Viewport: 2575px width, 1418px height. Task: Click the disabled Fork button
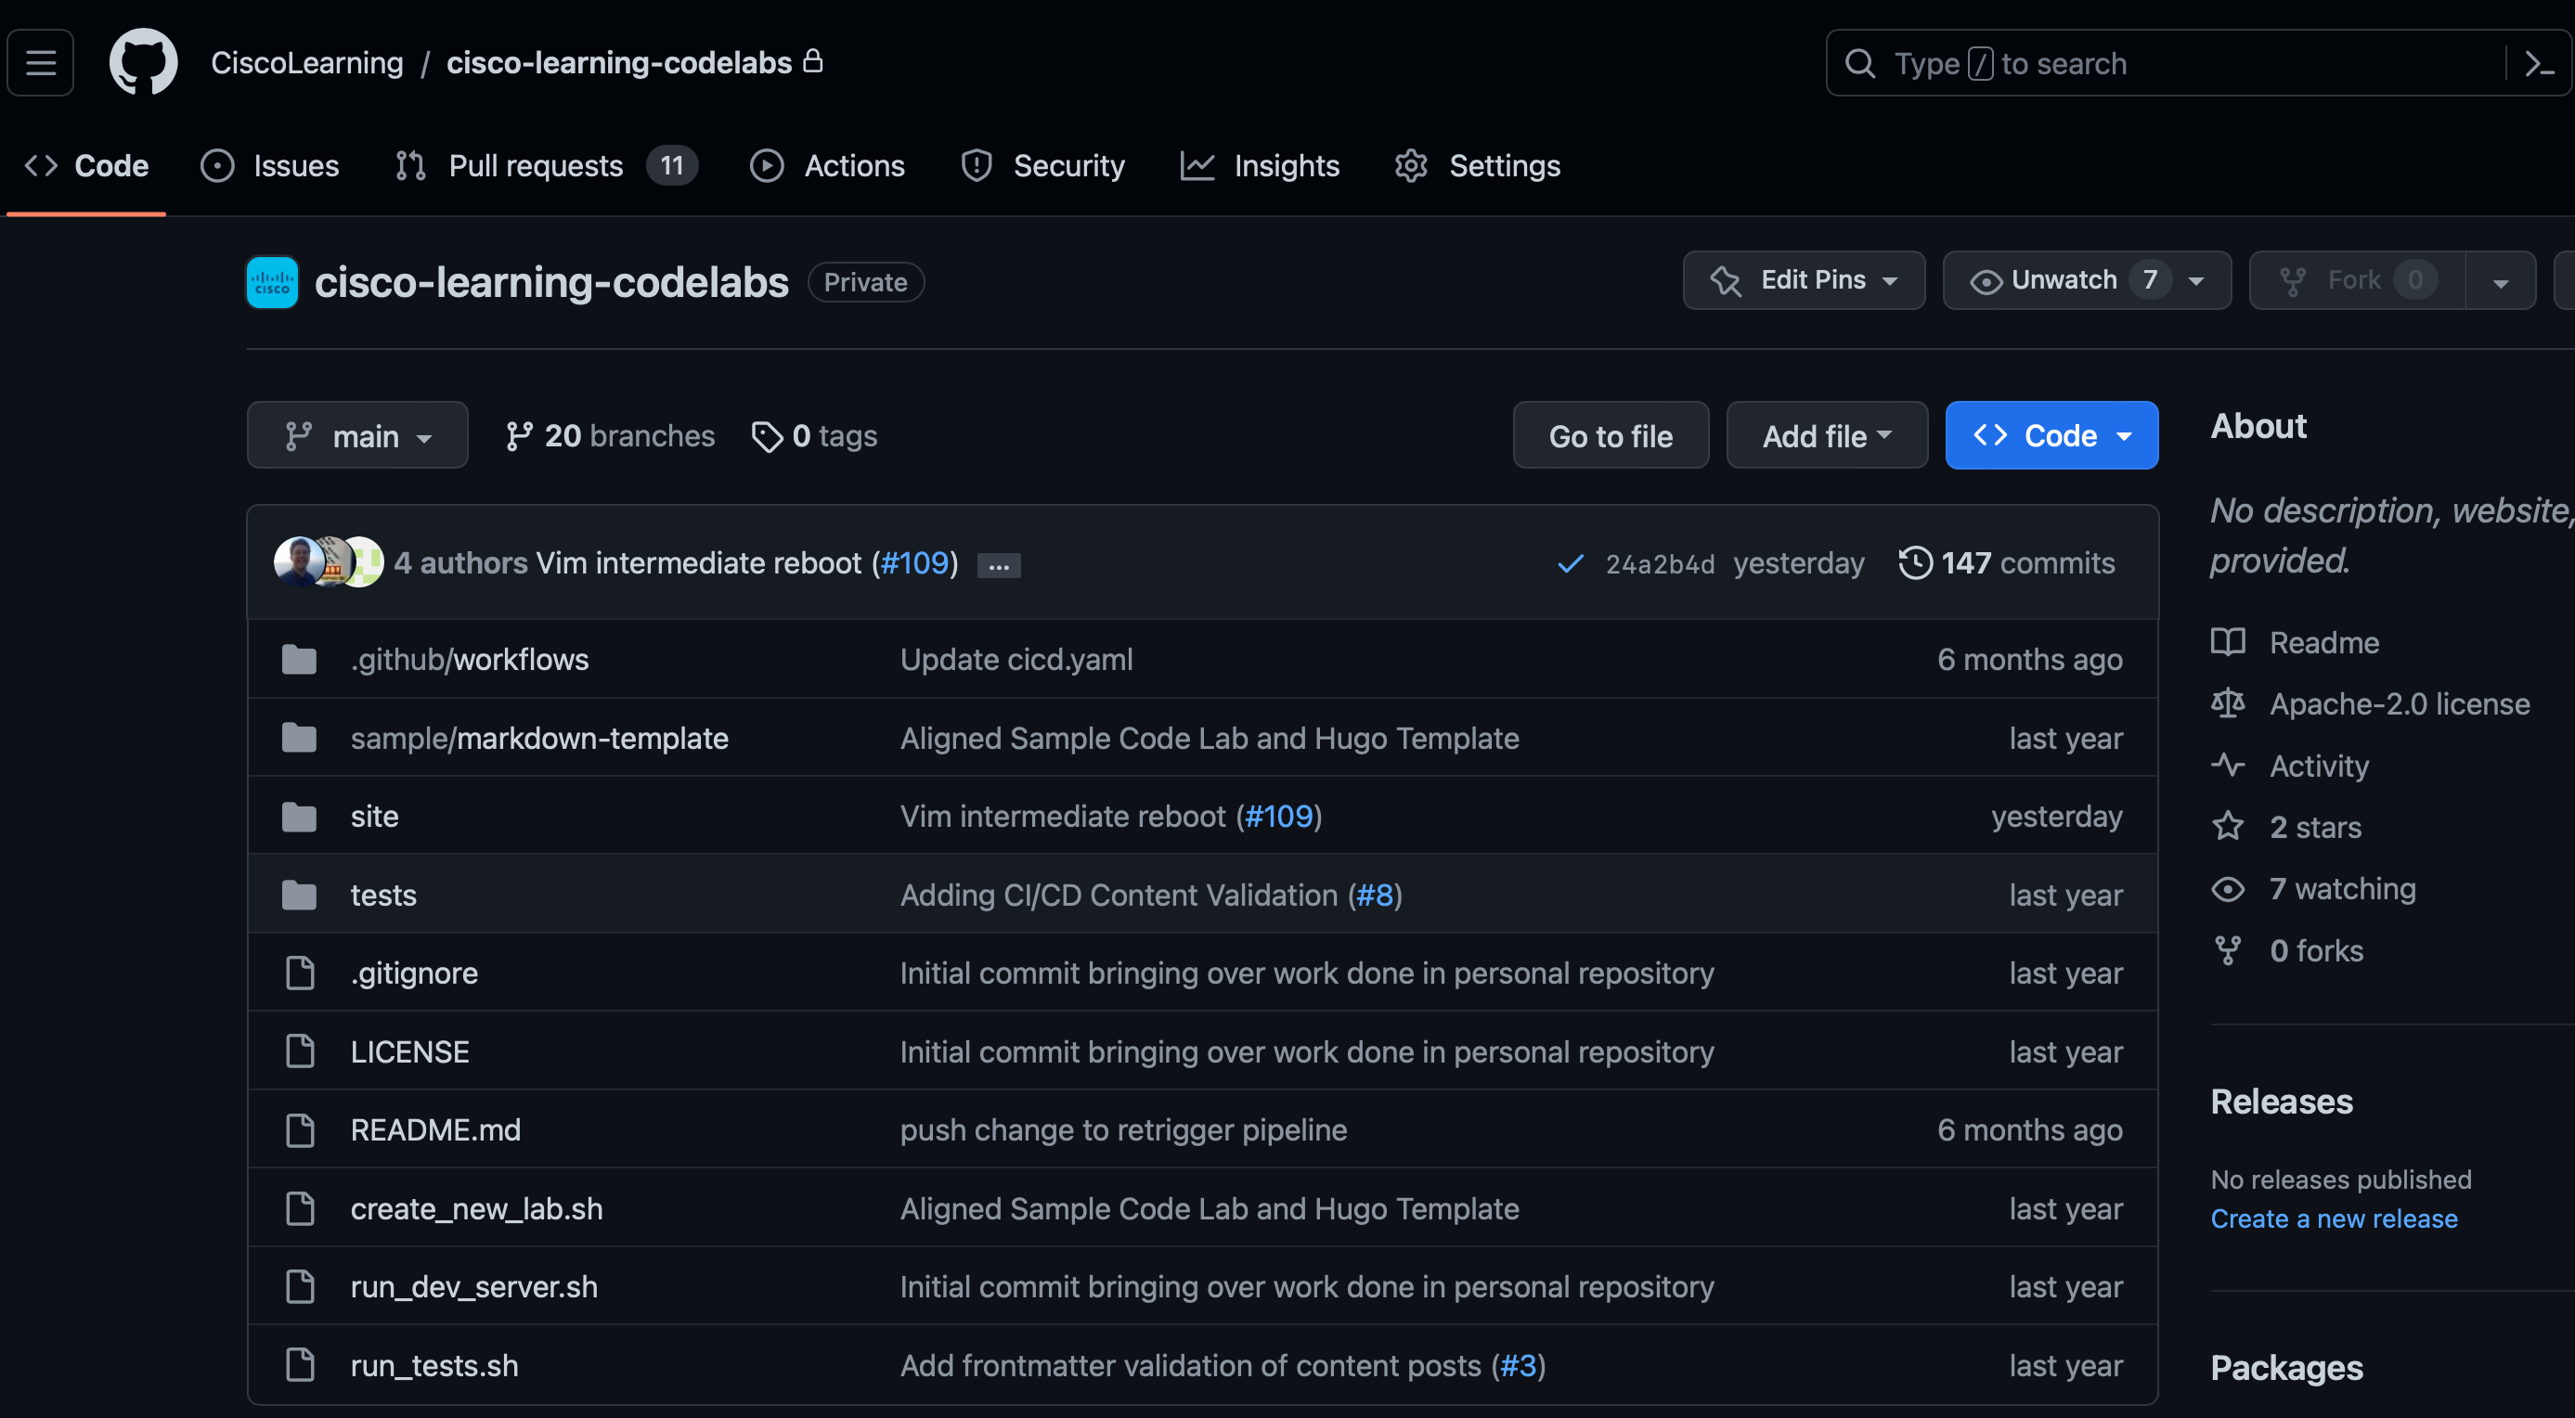tap(2357, 281)
